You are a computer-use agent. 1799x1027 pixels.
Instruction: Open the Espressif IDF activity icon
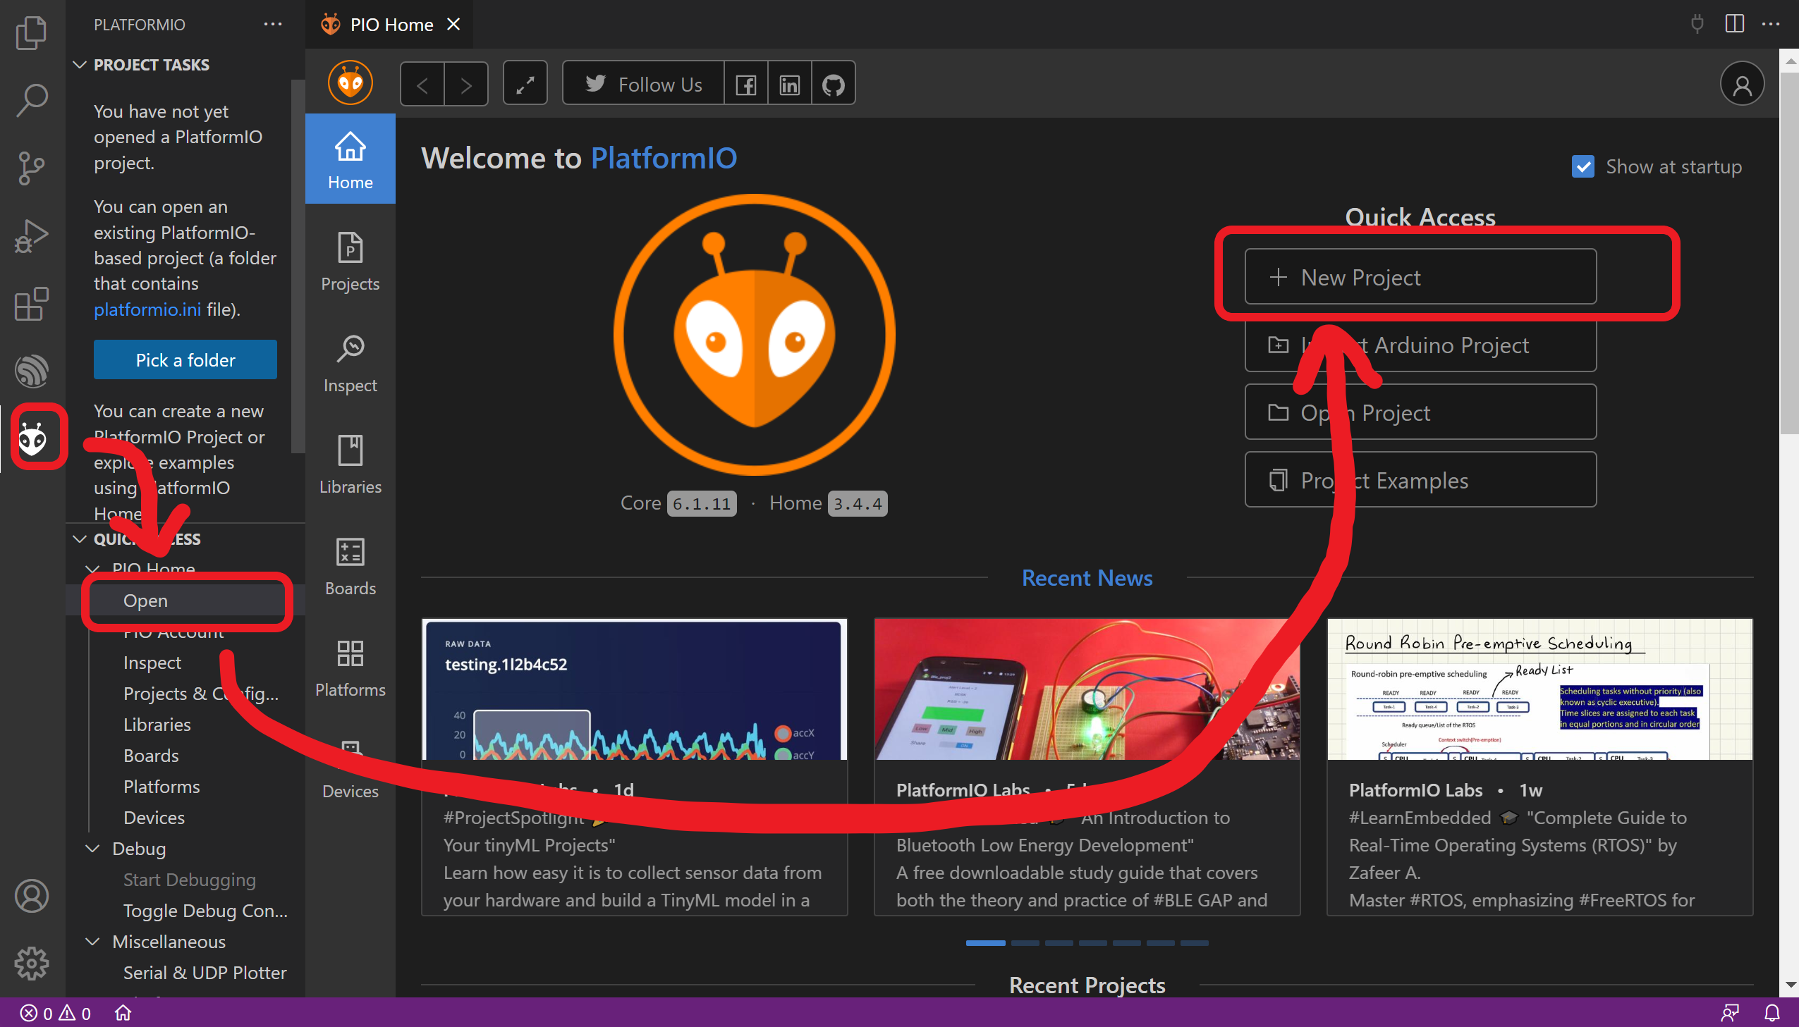coord(32,371)
